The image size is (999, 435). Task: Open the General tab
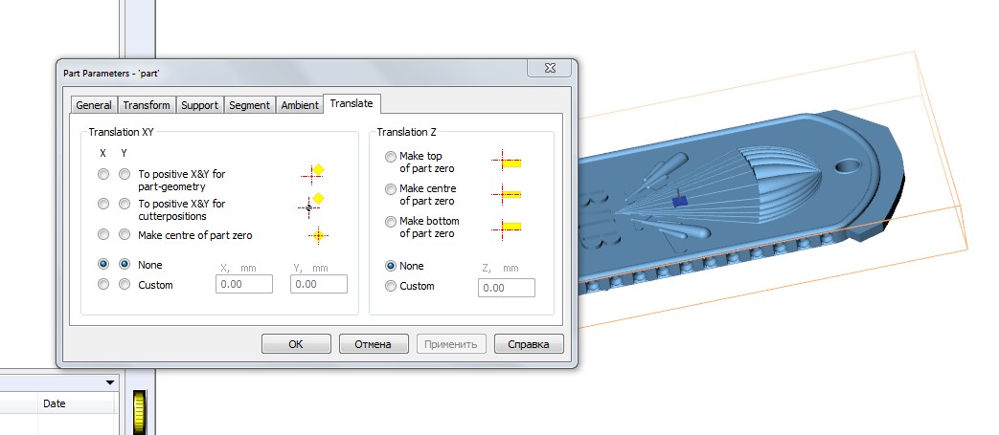(x=94, y=105)
